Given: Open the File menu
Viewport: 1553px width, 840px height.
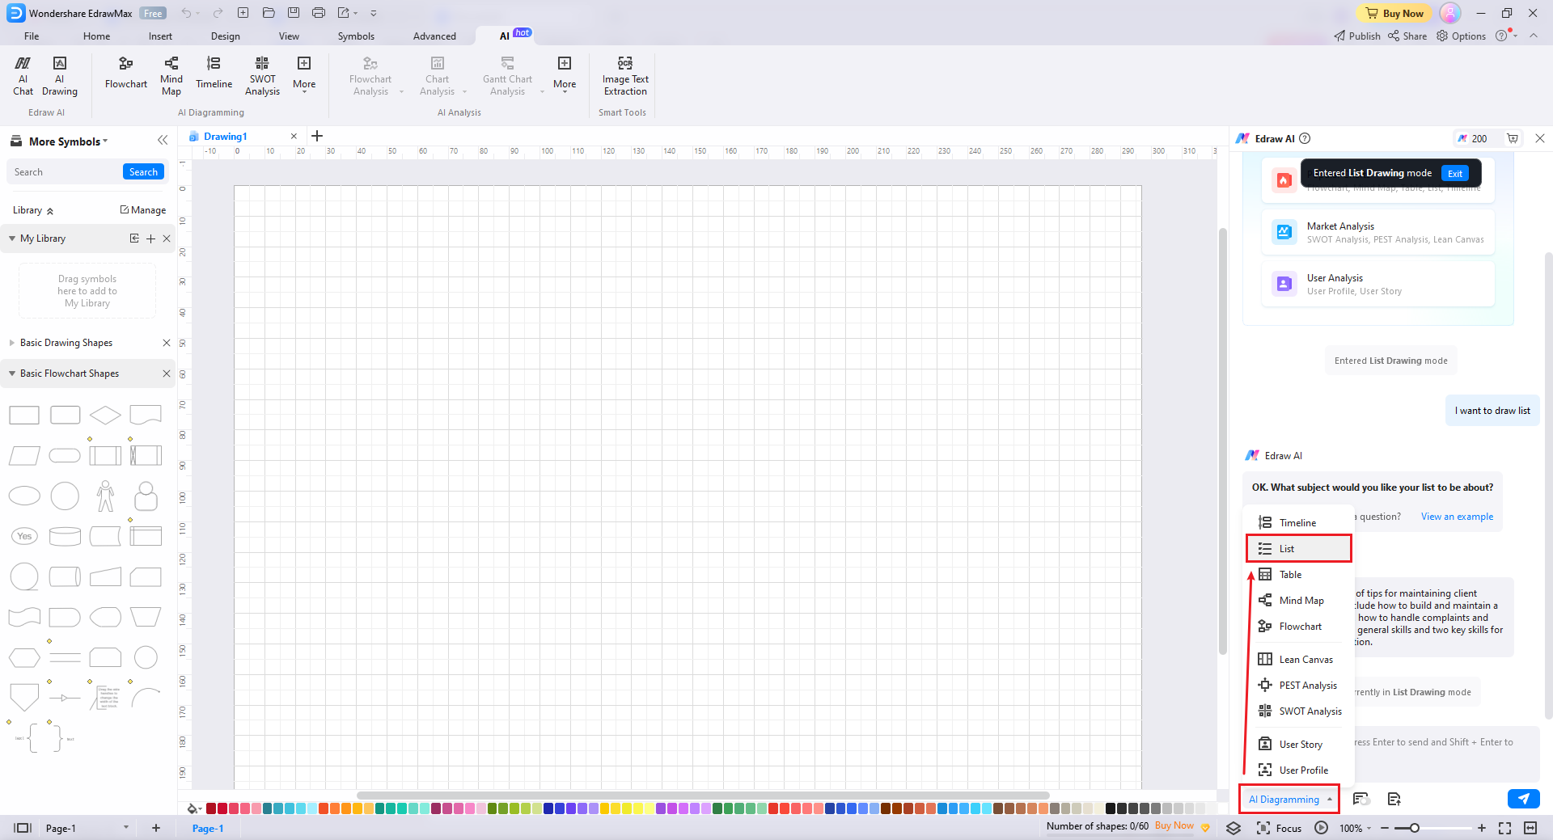Looking at the screenshot, I should 32,36.
